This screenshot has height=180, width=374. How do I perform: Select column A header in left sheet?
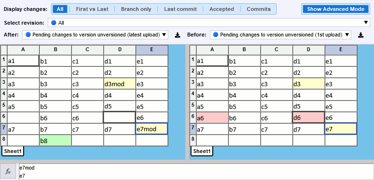(23, 50)
